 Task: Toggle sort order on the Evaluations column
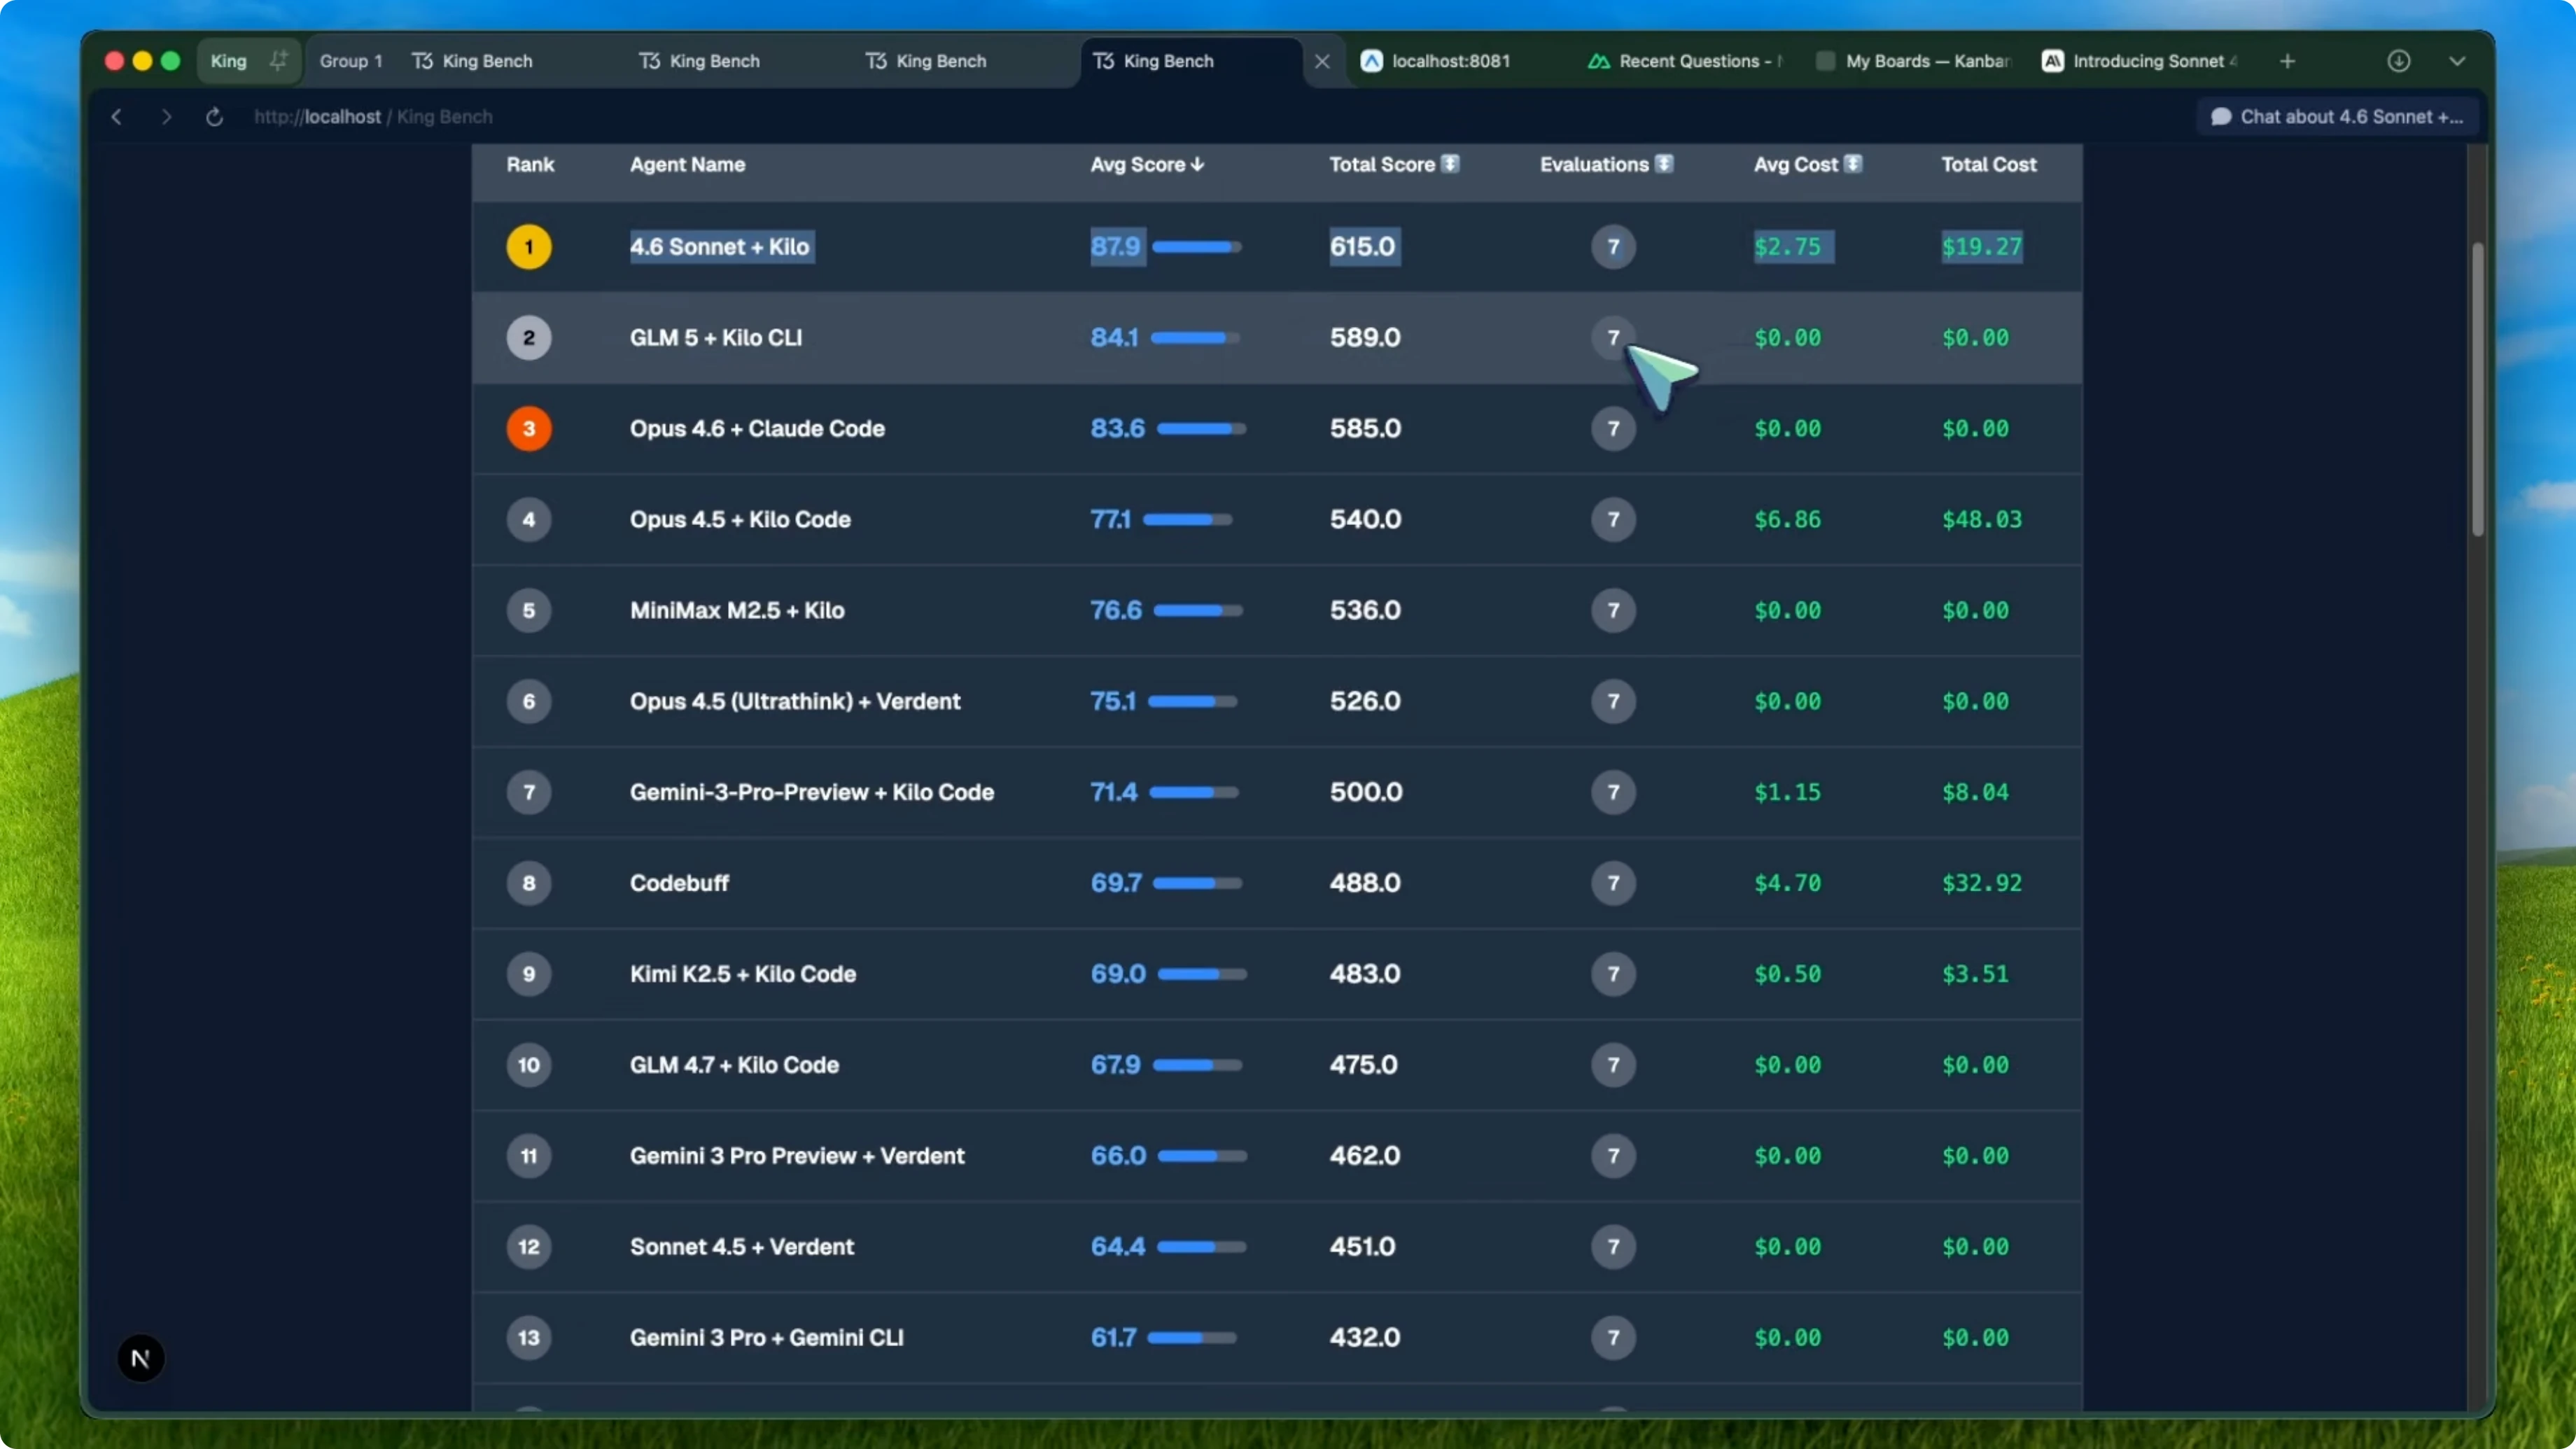point(1663,163)
